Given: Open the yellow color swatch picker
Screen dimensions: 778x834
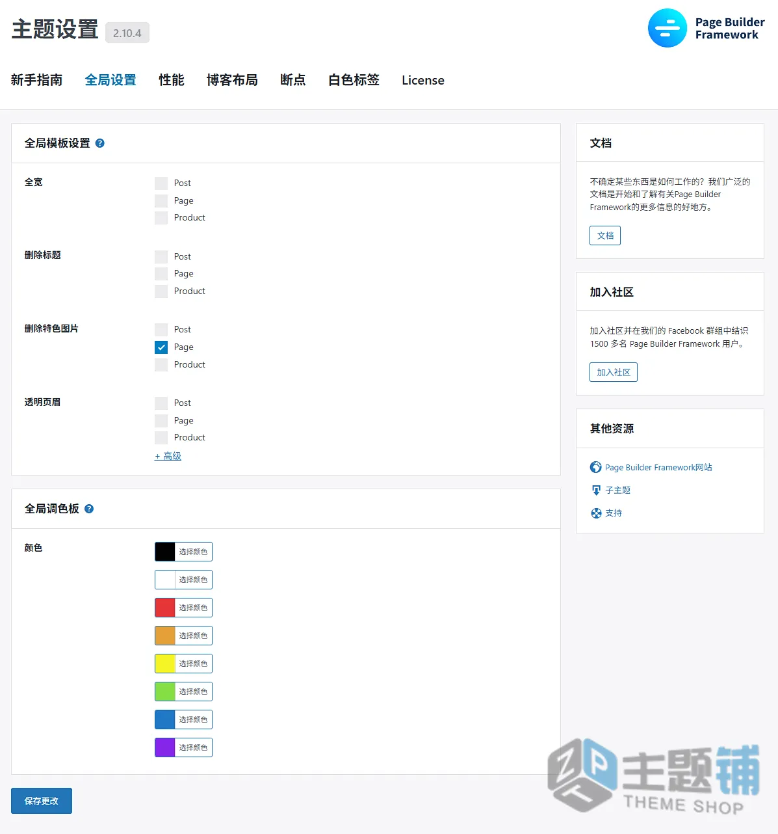Looking at the screenshot, I should 183,664.
